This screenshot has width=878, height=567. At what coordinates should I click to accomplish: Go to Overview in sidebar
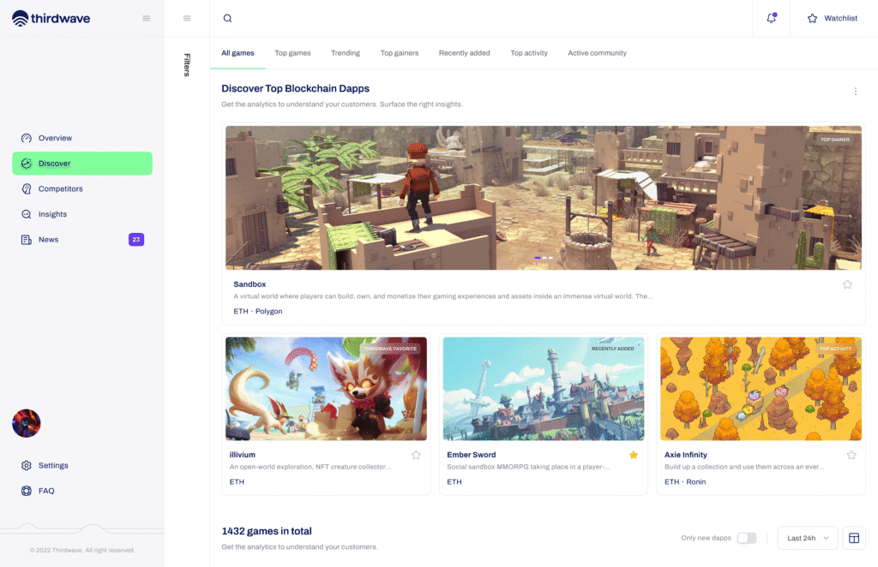click(82, 138)
